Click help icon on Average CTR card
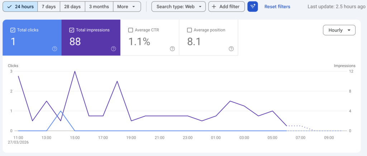The width and height of the screenshot is (367, 156). point(172,49)
